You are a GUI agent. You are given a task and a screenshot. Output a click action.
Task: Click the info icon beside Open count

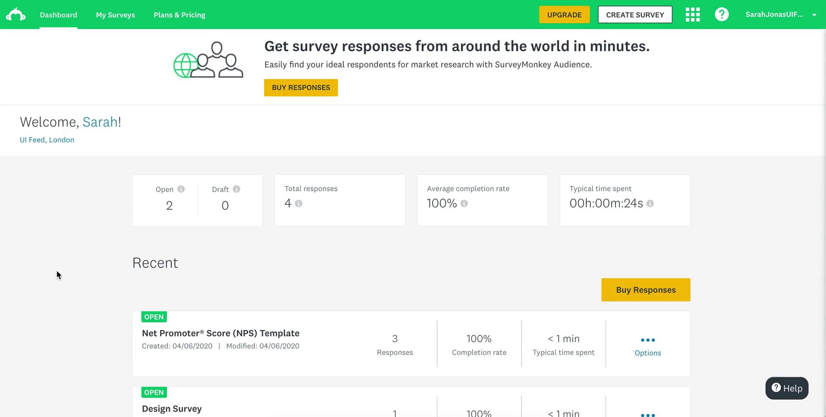tap(181, 189)
